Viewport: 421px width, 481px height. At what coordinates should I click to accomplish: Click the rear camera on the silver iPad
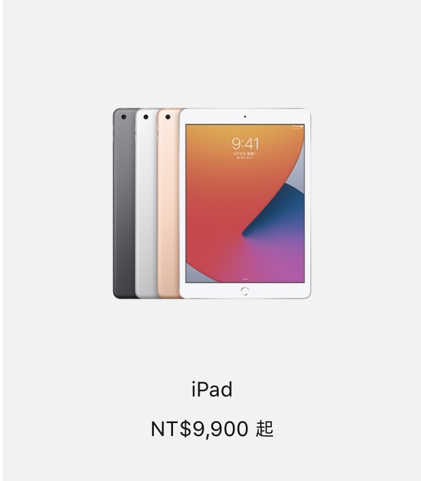point(146,117)
